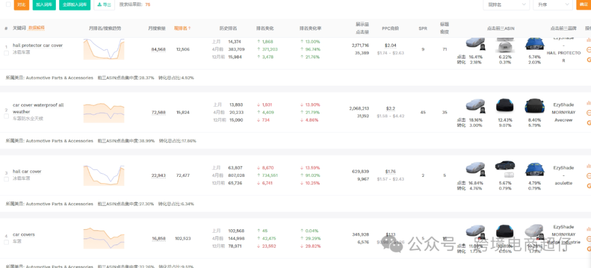This screenshot has width=591, height=268.
Task: Click brand name Avecrew
Action: (564, 121)
